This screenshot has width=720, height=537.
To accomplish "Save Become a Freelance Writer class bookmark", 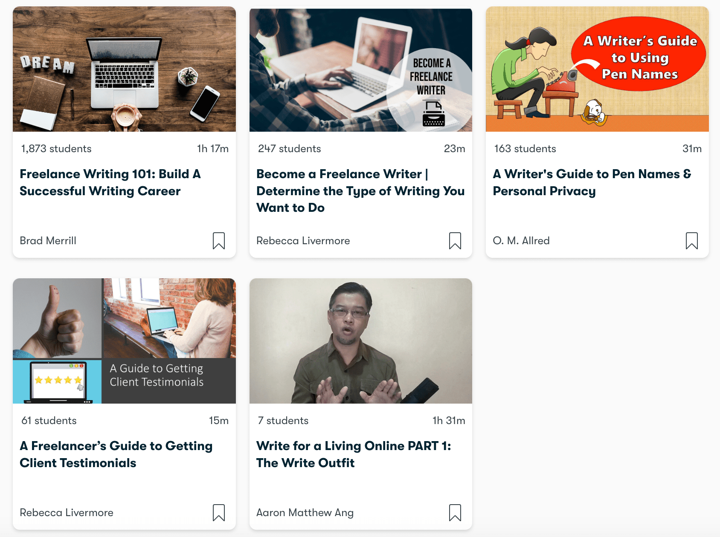I will tap(455, 241).
